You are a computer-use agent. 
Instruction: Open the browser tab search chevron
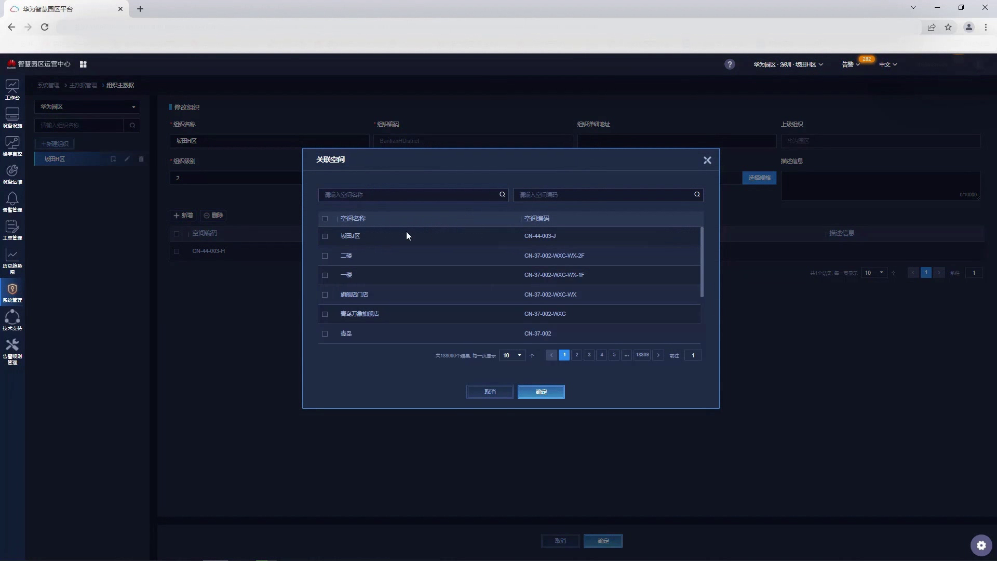(x=913, y=8)
